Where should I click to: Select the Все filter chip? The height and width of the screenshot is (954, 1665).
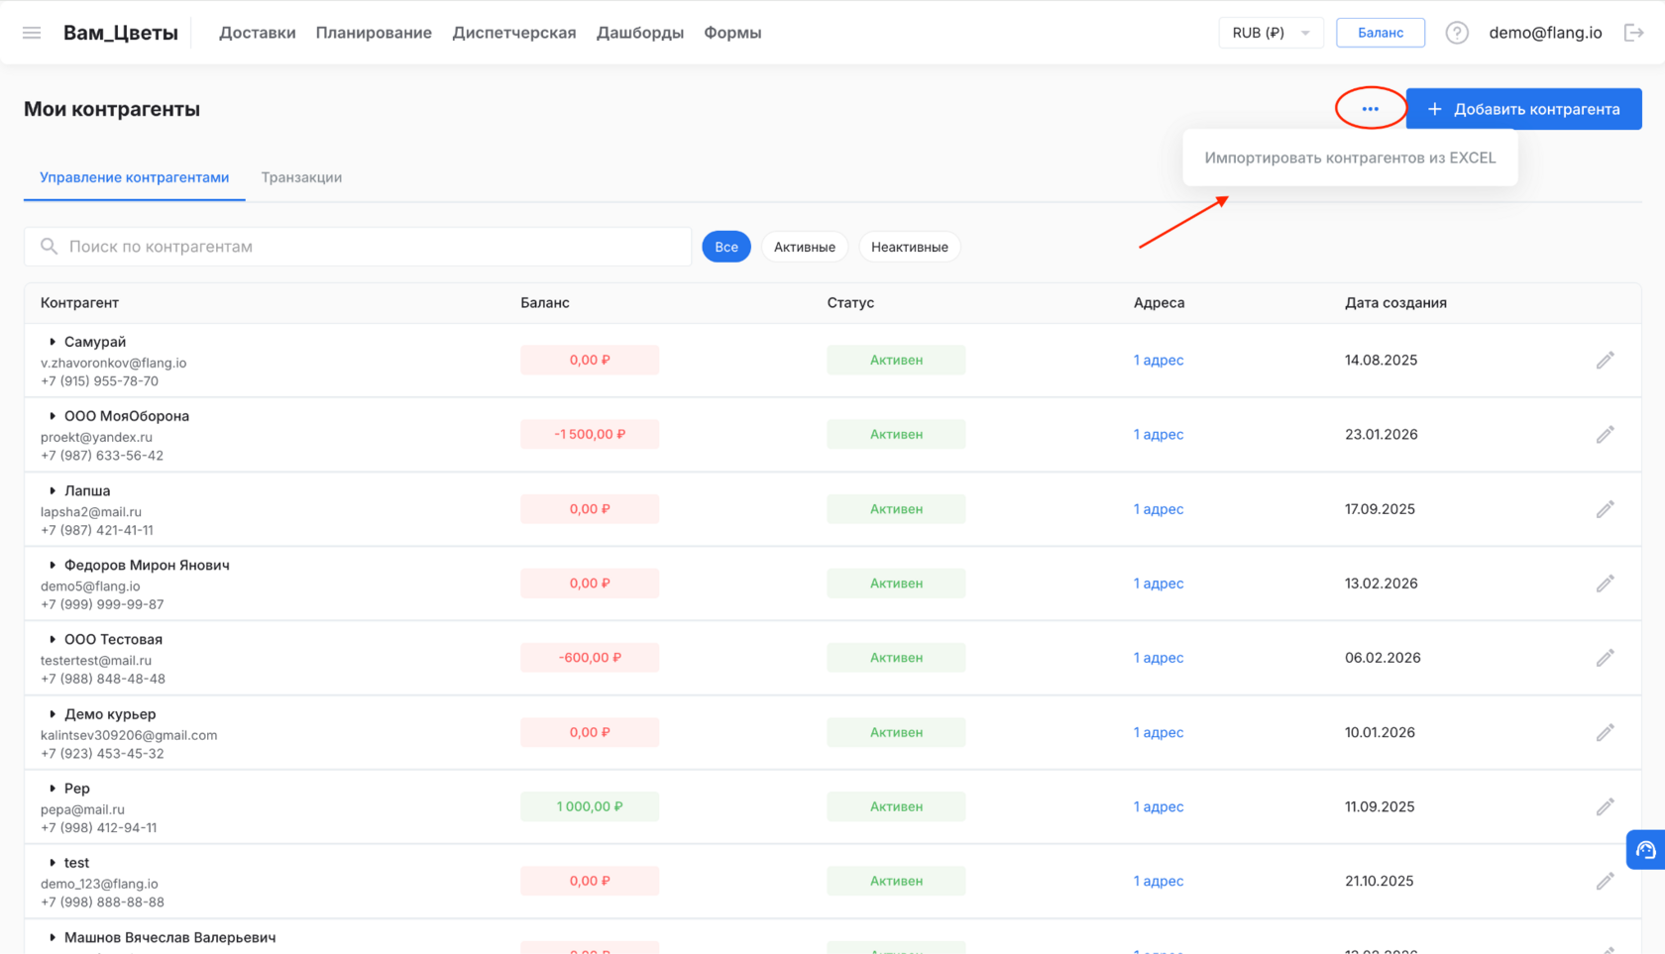pyautogui.click(x=726, y=247)
